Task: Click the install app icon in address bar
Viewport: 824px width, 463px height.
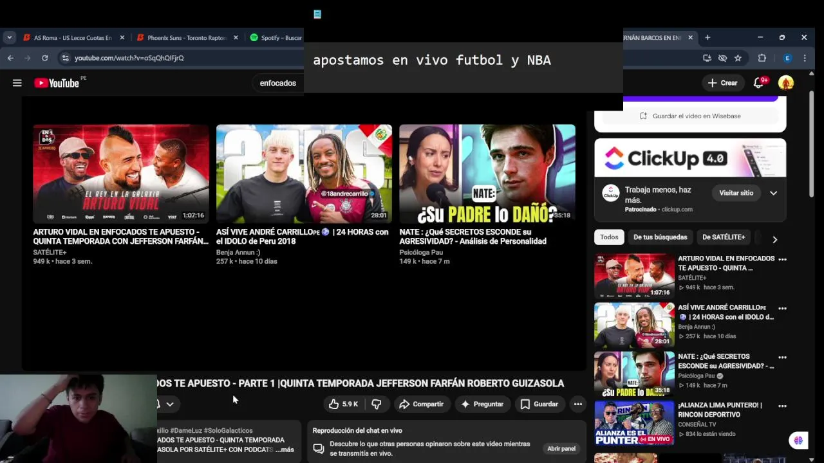Action: pos(707,58)
